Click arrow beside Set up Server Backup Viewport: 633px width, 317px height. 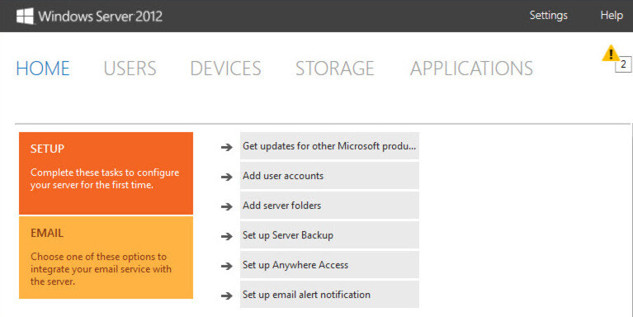click(227, 236)
